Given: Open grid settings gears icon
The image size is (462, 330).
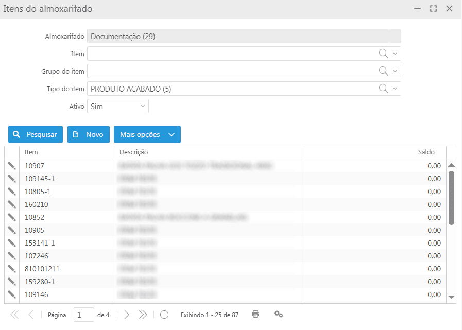Looking at the screenshot, I should tap(279, 314).
